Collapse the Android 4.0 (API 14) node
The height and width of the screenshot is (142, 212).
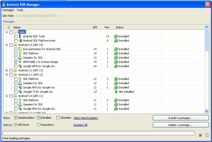point(6,45)
